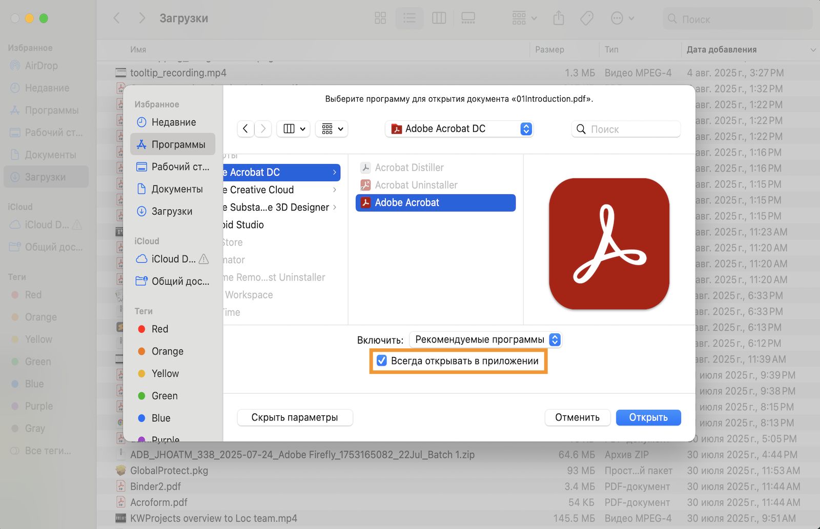Select the Yellow tag in dialog sidebar

pos(173,374)
